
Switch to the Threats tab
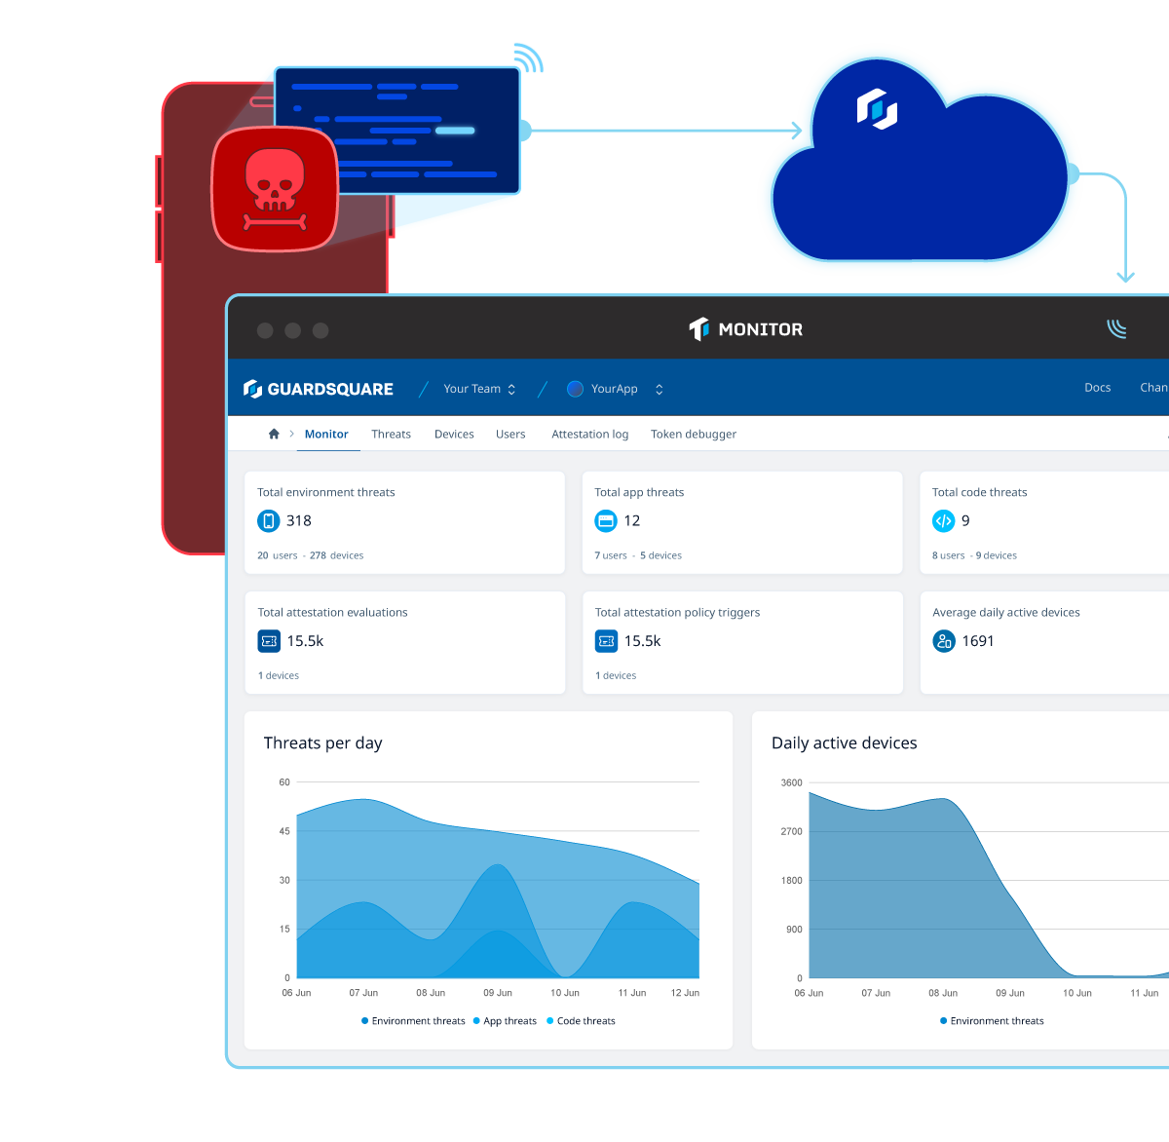(391, 435)
